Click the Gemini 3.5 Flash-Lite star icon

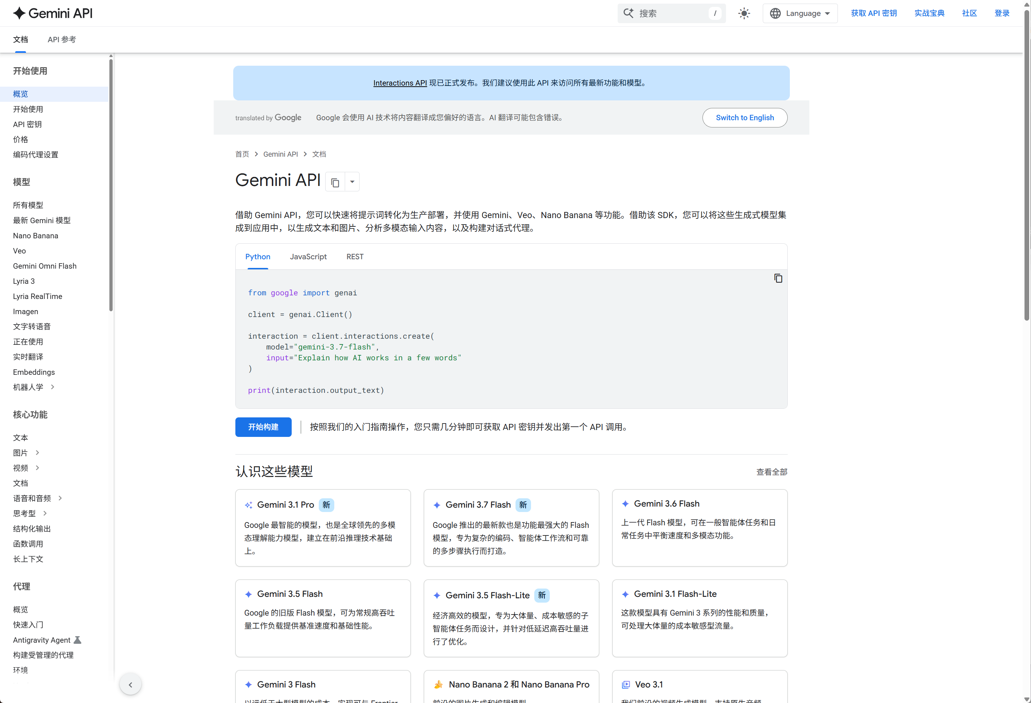(x=436, y=596)
